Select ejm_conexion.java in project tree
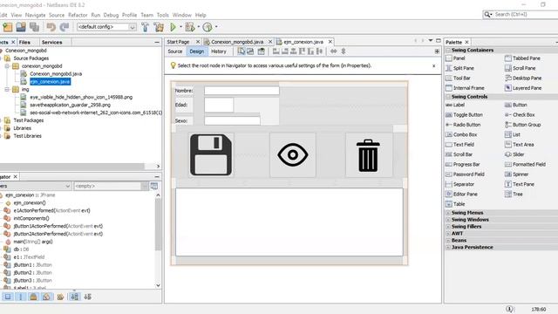The image size is (558, 314). [51, 81]
